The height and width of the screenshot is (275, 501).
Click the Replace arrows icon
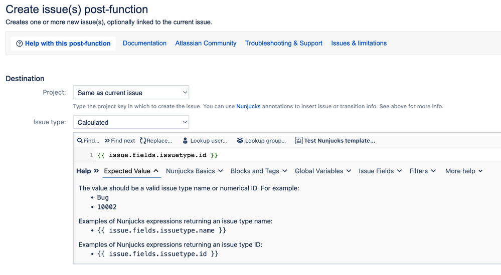[143, 141]
